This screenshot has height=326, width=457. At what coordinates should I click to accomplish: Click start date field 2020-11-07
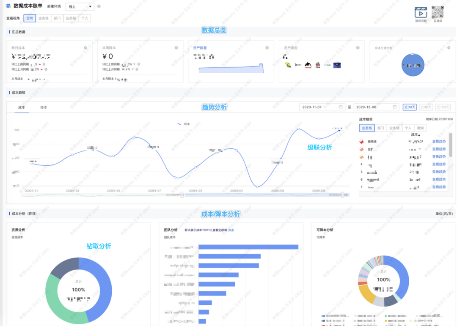click(322, 107)
